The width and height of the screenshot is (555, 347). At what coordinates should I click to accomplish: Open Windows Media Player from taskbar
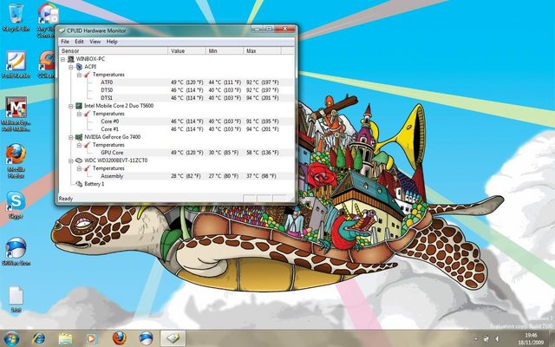tap(92, 338)
